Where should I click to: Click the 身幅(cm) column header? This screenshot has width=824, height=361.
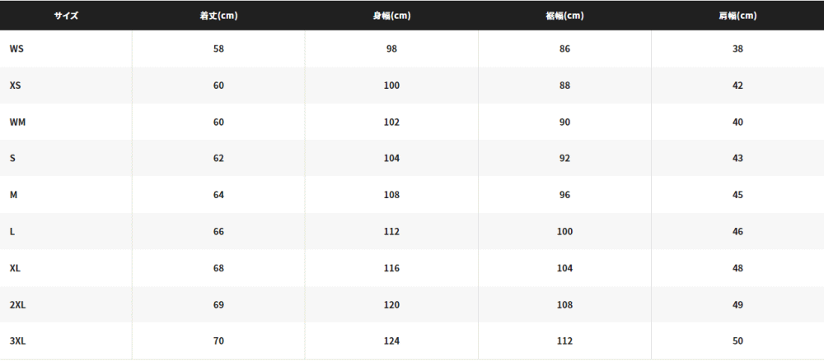tap(391, 16)
